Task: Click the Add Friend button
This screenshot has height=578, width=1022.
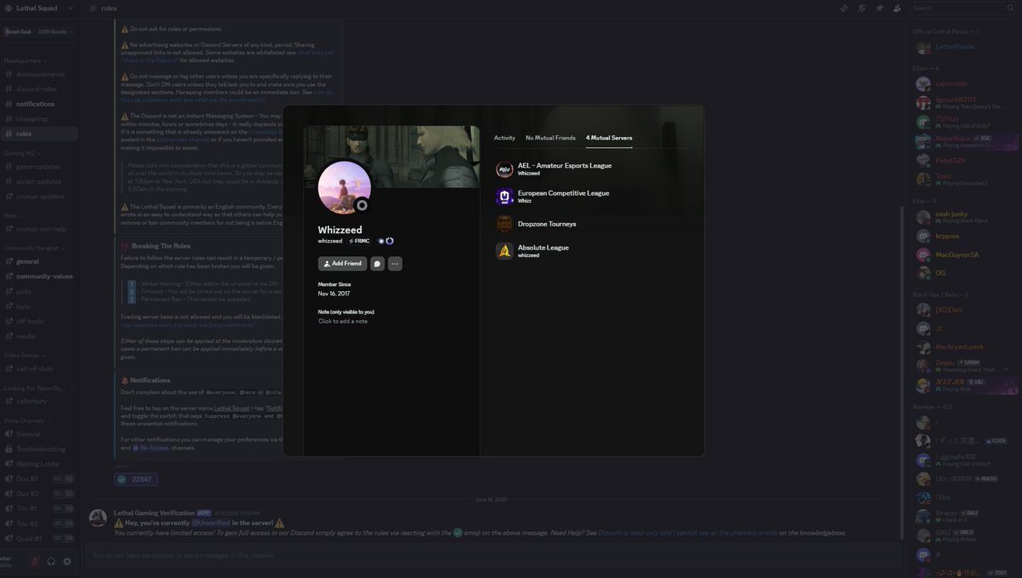Action: coord(342,264)
